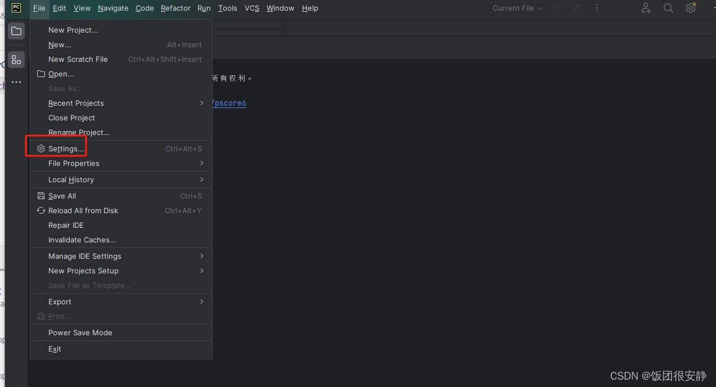Open the Structure tool window icon
This screenshot has height=387, width=716.
[16, 59]
